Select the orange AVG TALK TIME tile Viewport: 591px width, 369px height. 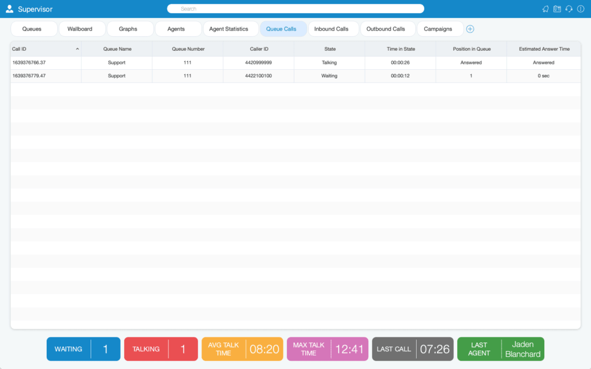click(242, 349)
